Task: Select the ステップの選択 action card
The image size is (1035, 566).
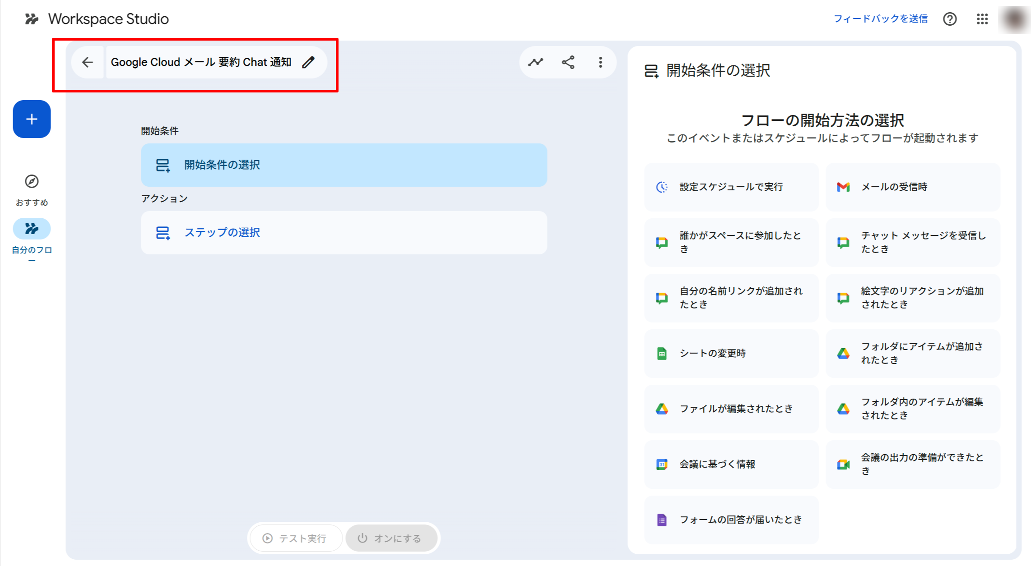Action: pyautogui.click(x=344, y=233)
